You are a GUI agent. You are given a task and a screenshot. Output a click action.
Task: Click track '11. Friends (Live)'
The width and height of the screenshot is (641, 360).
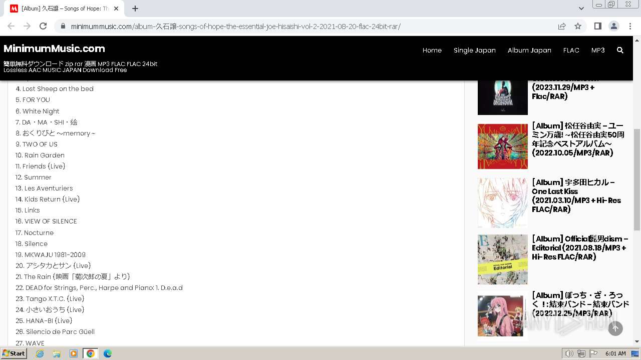(41, 166)
